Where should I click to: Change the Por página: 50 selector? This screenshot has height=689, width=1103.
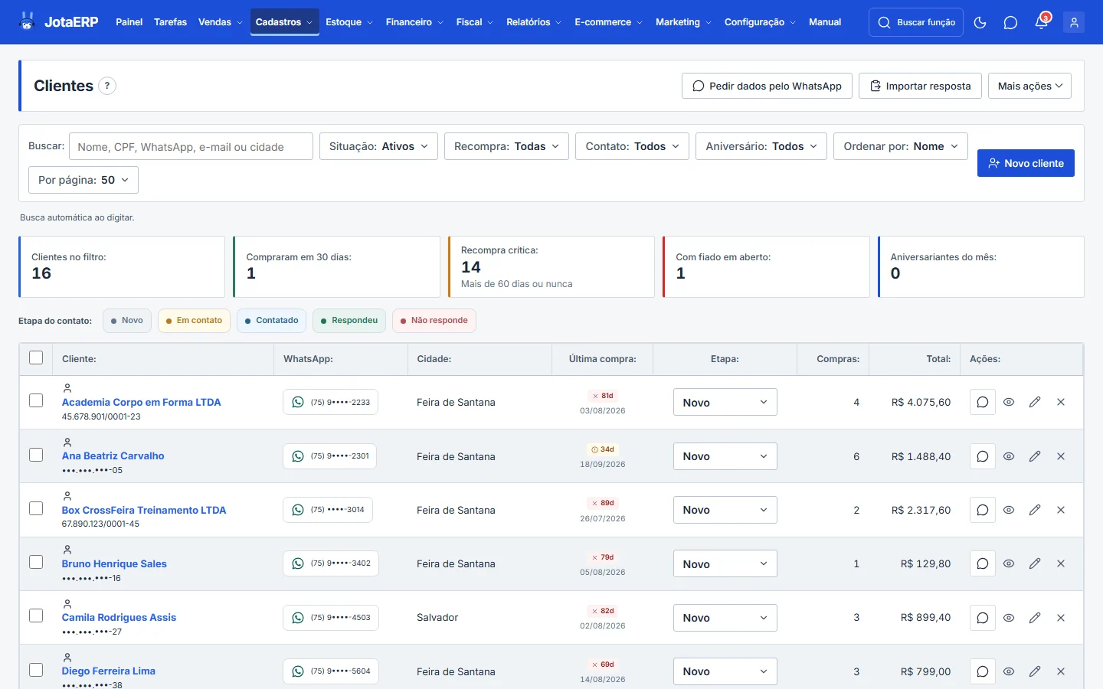pyautogui.click(x=83, y=180)
